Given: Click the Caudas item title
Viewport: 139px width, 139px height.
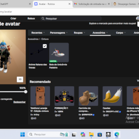Looking at the screenshot, I should (x=106, y=108).
